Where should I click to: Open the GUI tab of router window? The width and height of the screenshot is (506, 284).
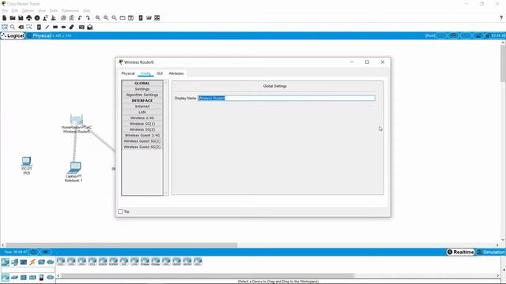coord(160,73)
